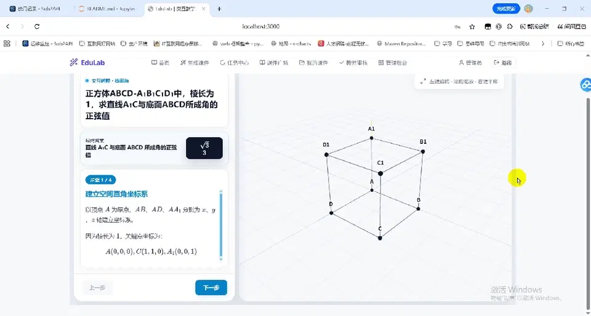
Task: Expand the bookmarks overflow chevron
Action: click(x=543, y=44)
